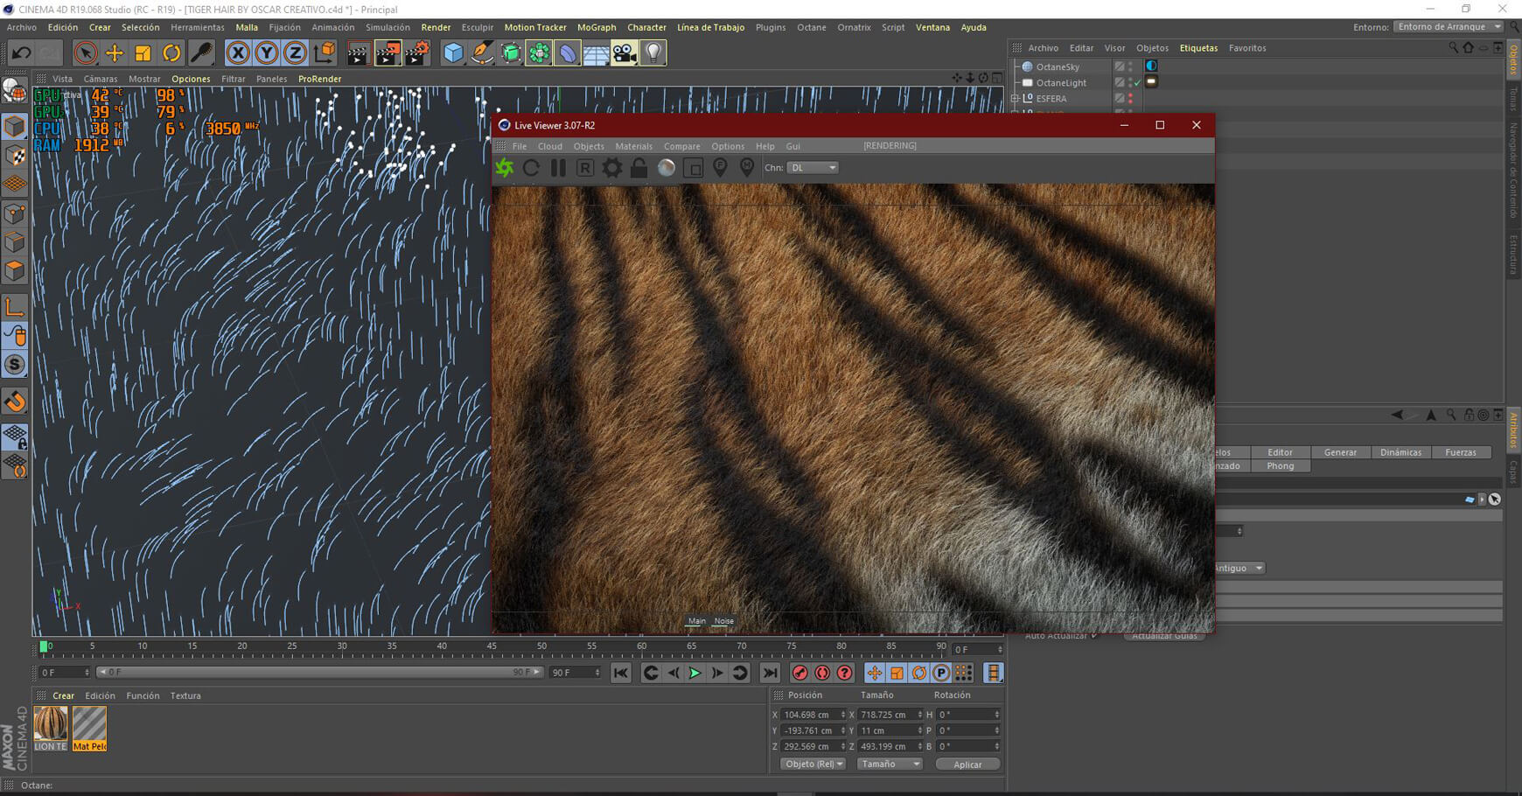Restart render in Live Viewer
The width and height of the screenshot is (1522, 796).
[531, 168]
